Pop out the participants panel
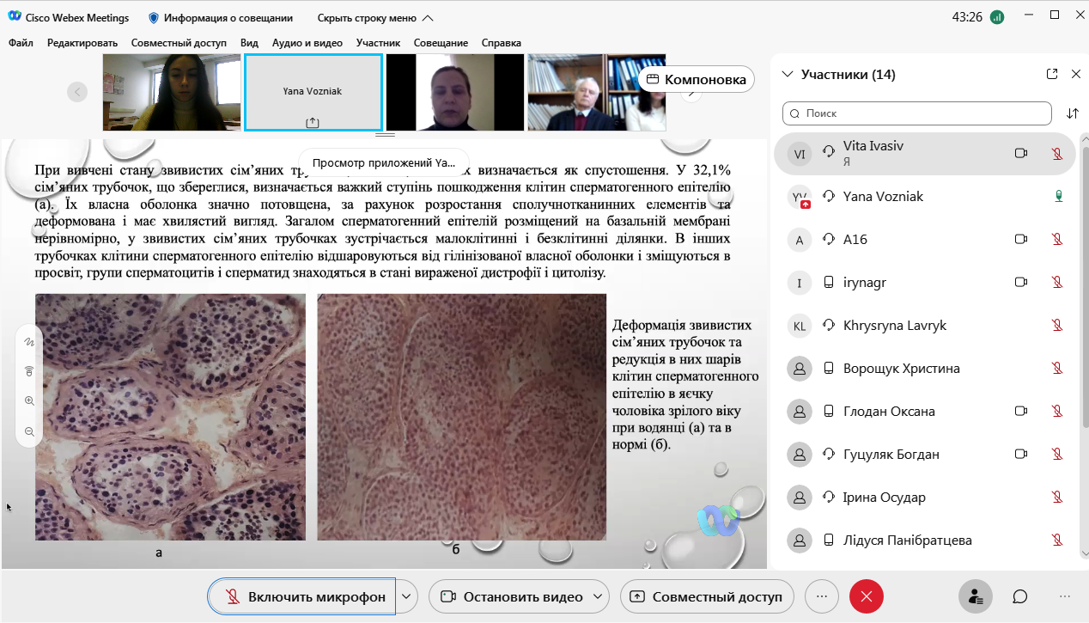The image size is (1089, 623). 1052,75
